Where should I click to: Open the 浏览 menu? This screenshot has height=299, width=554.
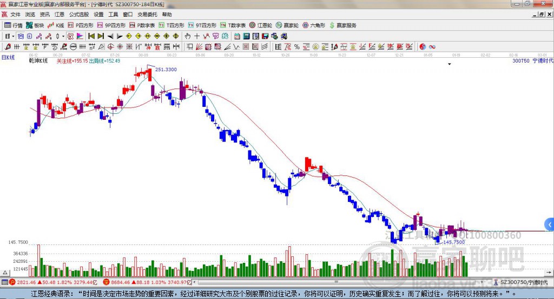click(30, 15)
